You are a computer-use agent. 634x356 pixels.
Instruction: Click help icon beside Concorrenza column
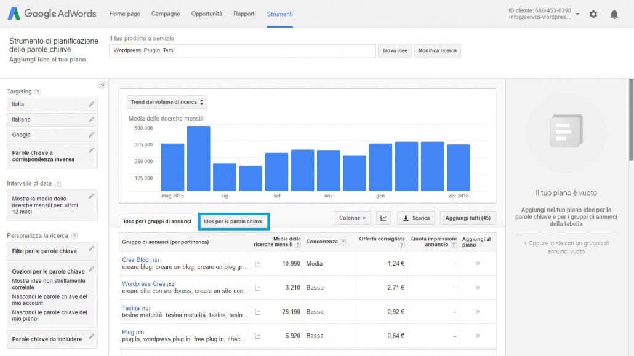pos(343,242)
